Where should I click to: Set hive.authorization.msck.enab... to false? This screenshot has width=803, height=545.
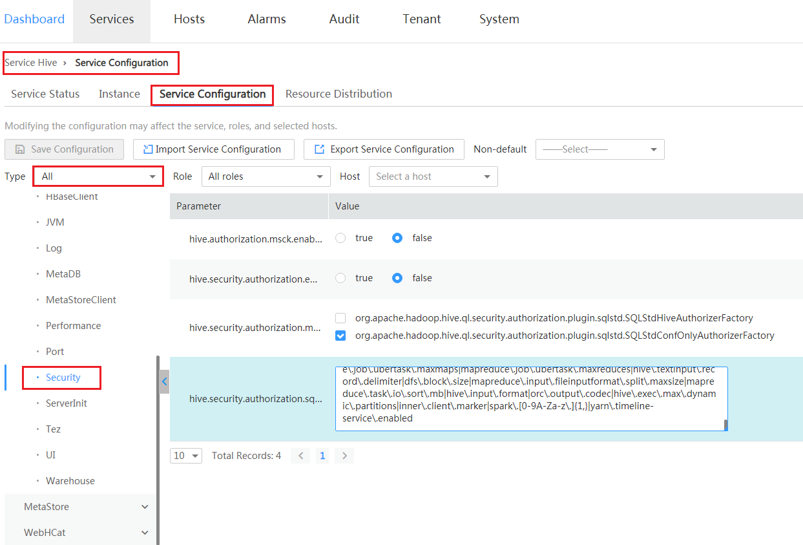397,238
